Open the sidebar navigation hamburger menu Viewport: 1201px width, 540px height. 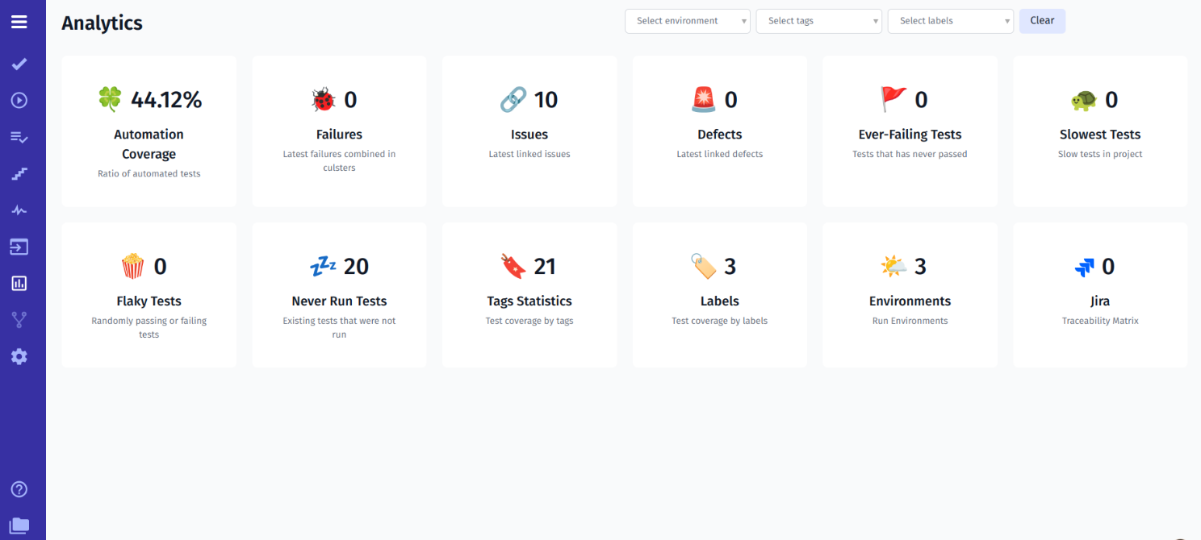[x=19, y=22]
